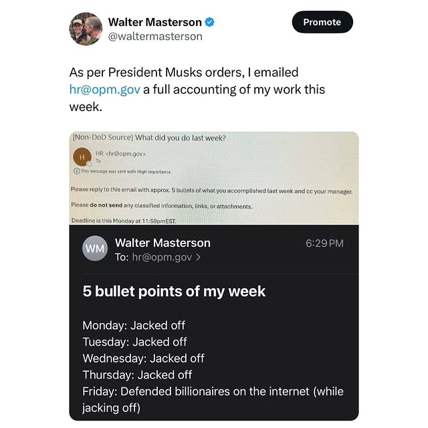Viewport: 428px width, 428px height.
Task: Click the 'do not send' classified information line
Action: point(161,206)
